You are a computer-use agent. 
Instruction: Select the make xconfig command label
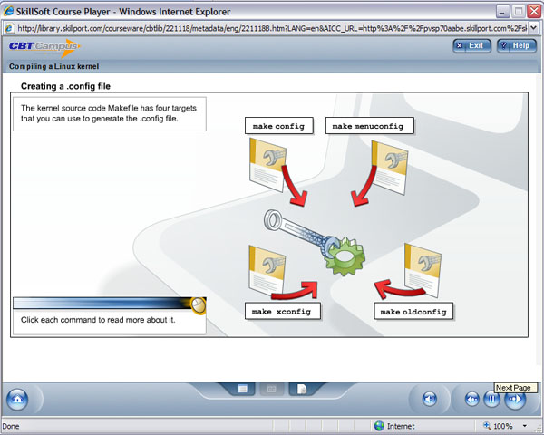tap(282, 311)
